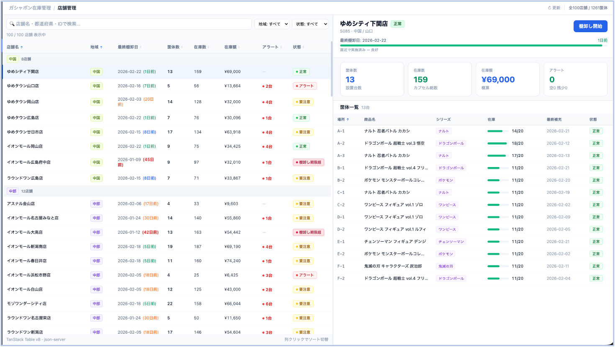Click the sort arrow next to 店舗名
This screenshot has width=615, height=347.
click(x=22, y=47)
